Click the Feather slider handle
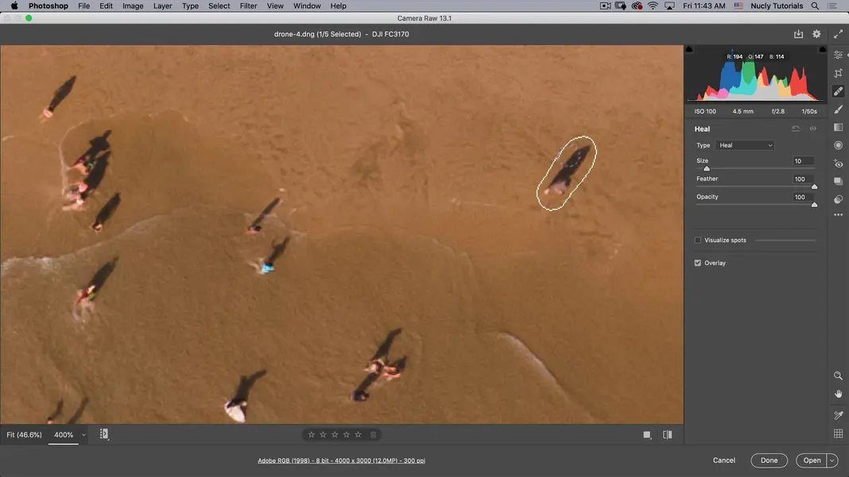849x477 pixels. [x=814, y=187]
